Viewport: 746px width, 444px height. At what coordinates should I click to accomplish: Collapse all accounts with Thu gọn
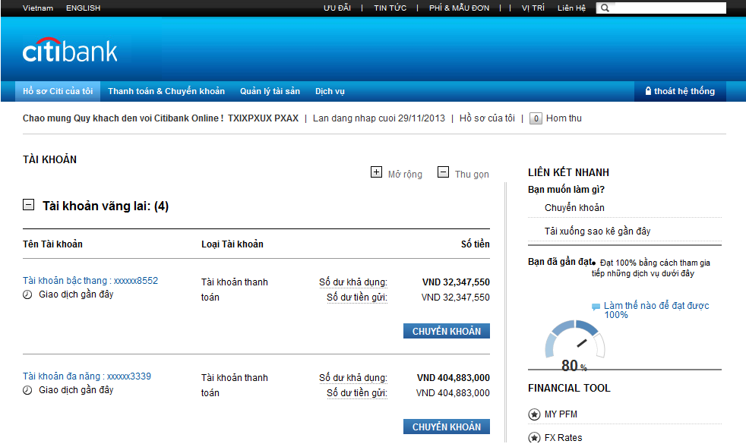(472, 174)
